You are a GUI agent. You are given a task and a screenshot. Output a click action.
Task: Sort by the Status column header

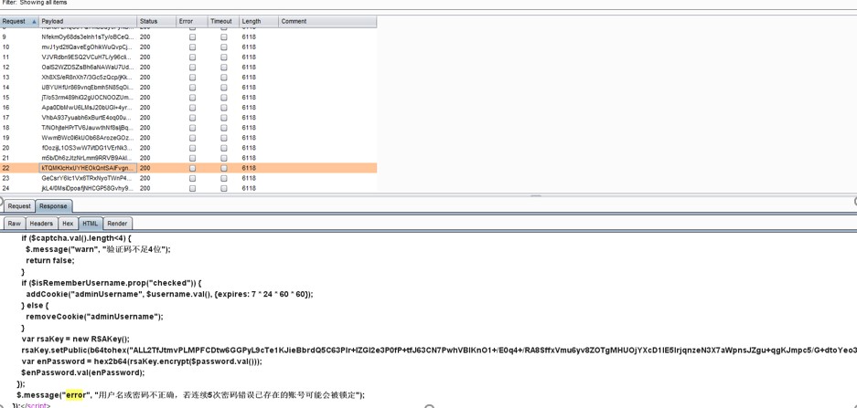point(156,21)
